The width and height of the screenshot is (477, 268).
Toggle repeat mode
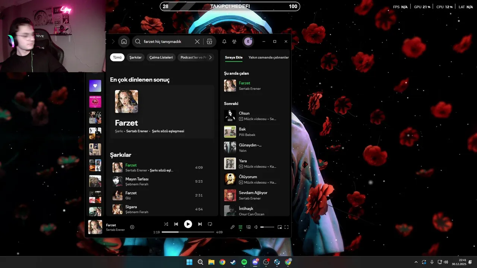pyautogui.click(x=210, y=224)
